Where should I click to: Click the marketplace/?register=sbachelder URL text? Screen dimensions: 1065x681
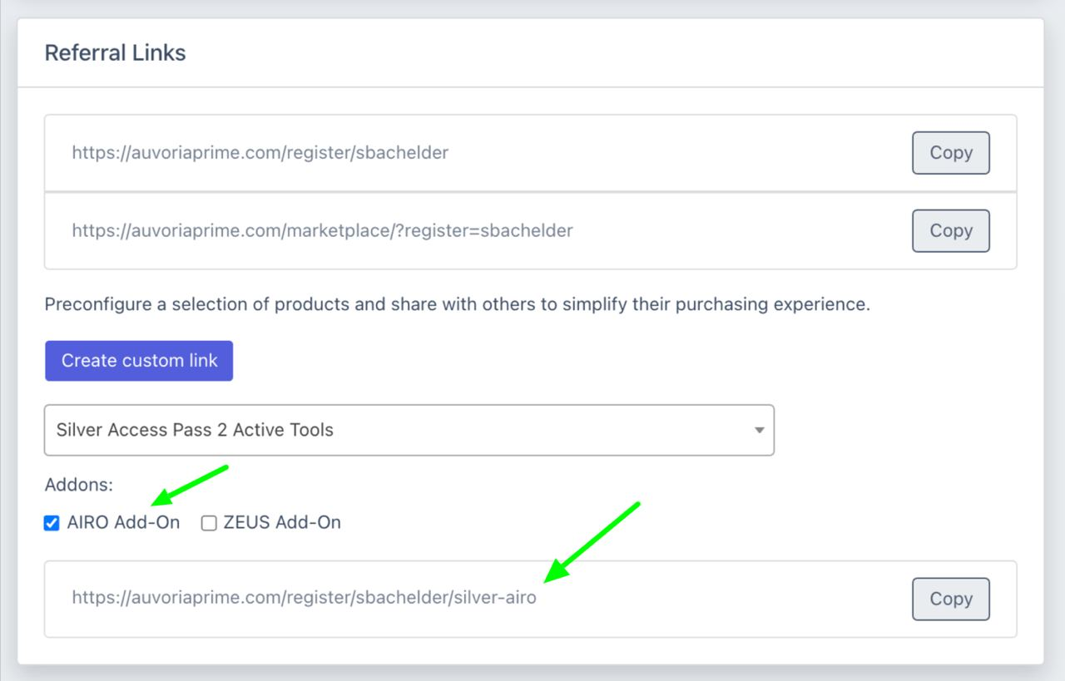click(322, 230)
